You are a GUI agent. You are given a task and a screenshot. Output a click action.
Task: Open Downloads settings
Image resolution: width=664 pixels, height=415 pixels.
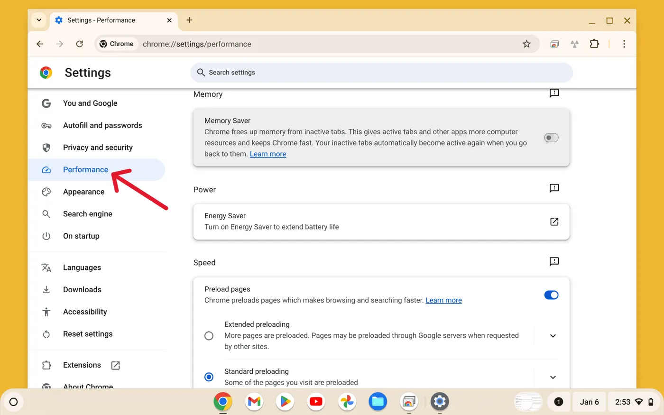coord(97,290)
